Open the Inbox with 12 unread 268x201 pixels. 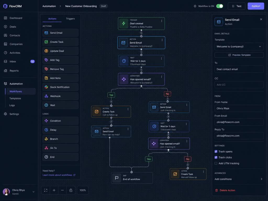click(19, 62)
